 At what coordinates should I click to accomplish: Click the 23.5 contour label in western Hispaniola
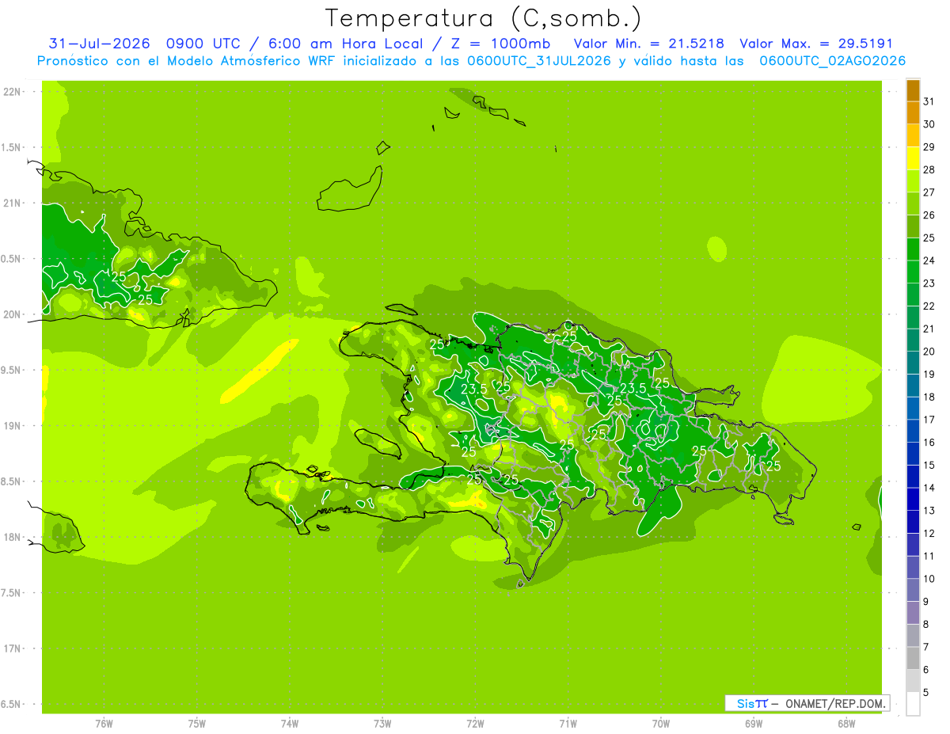473,390
